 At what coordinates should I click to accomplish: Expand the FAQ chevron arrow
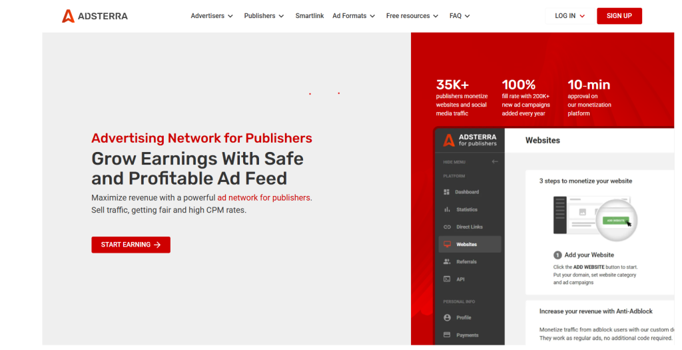(x=468, y=16)
